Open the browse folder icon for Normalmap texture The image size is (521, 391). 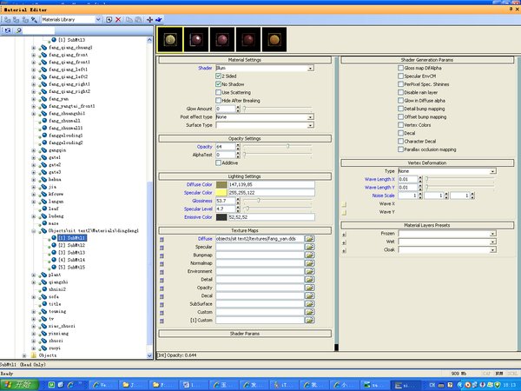[x=309, y=262]
